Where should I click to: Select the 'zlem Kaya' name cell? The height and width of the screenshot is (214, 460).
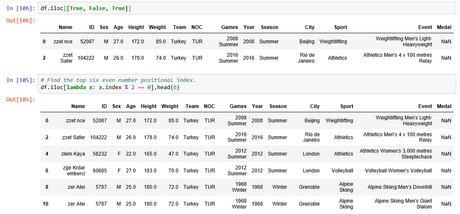(73, 154)
